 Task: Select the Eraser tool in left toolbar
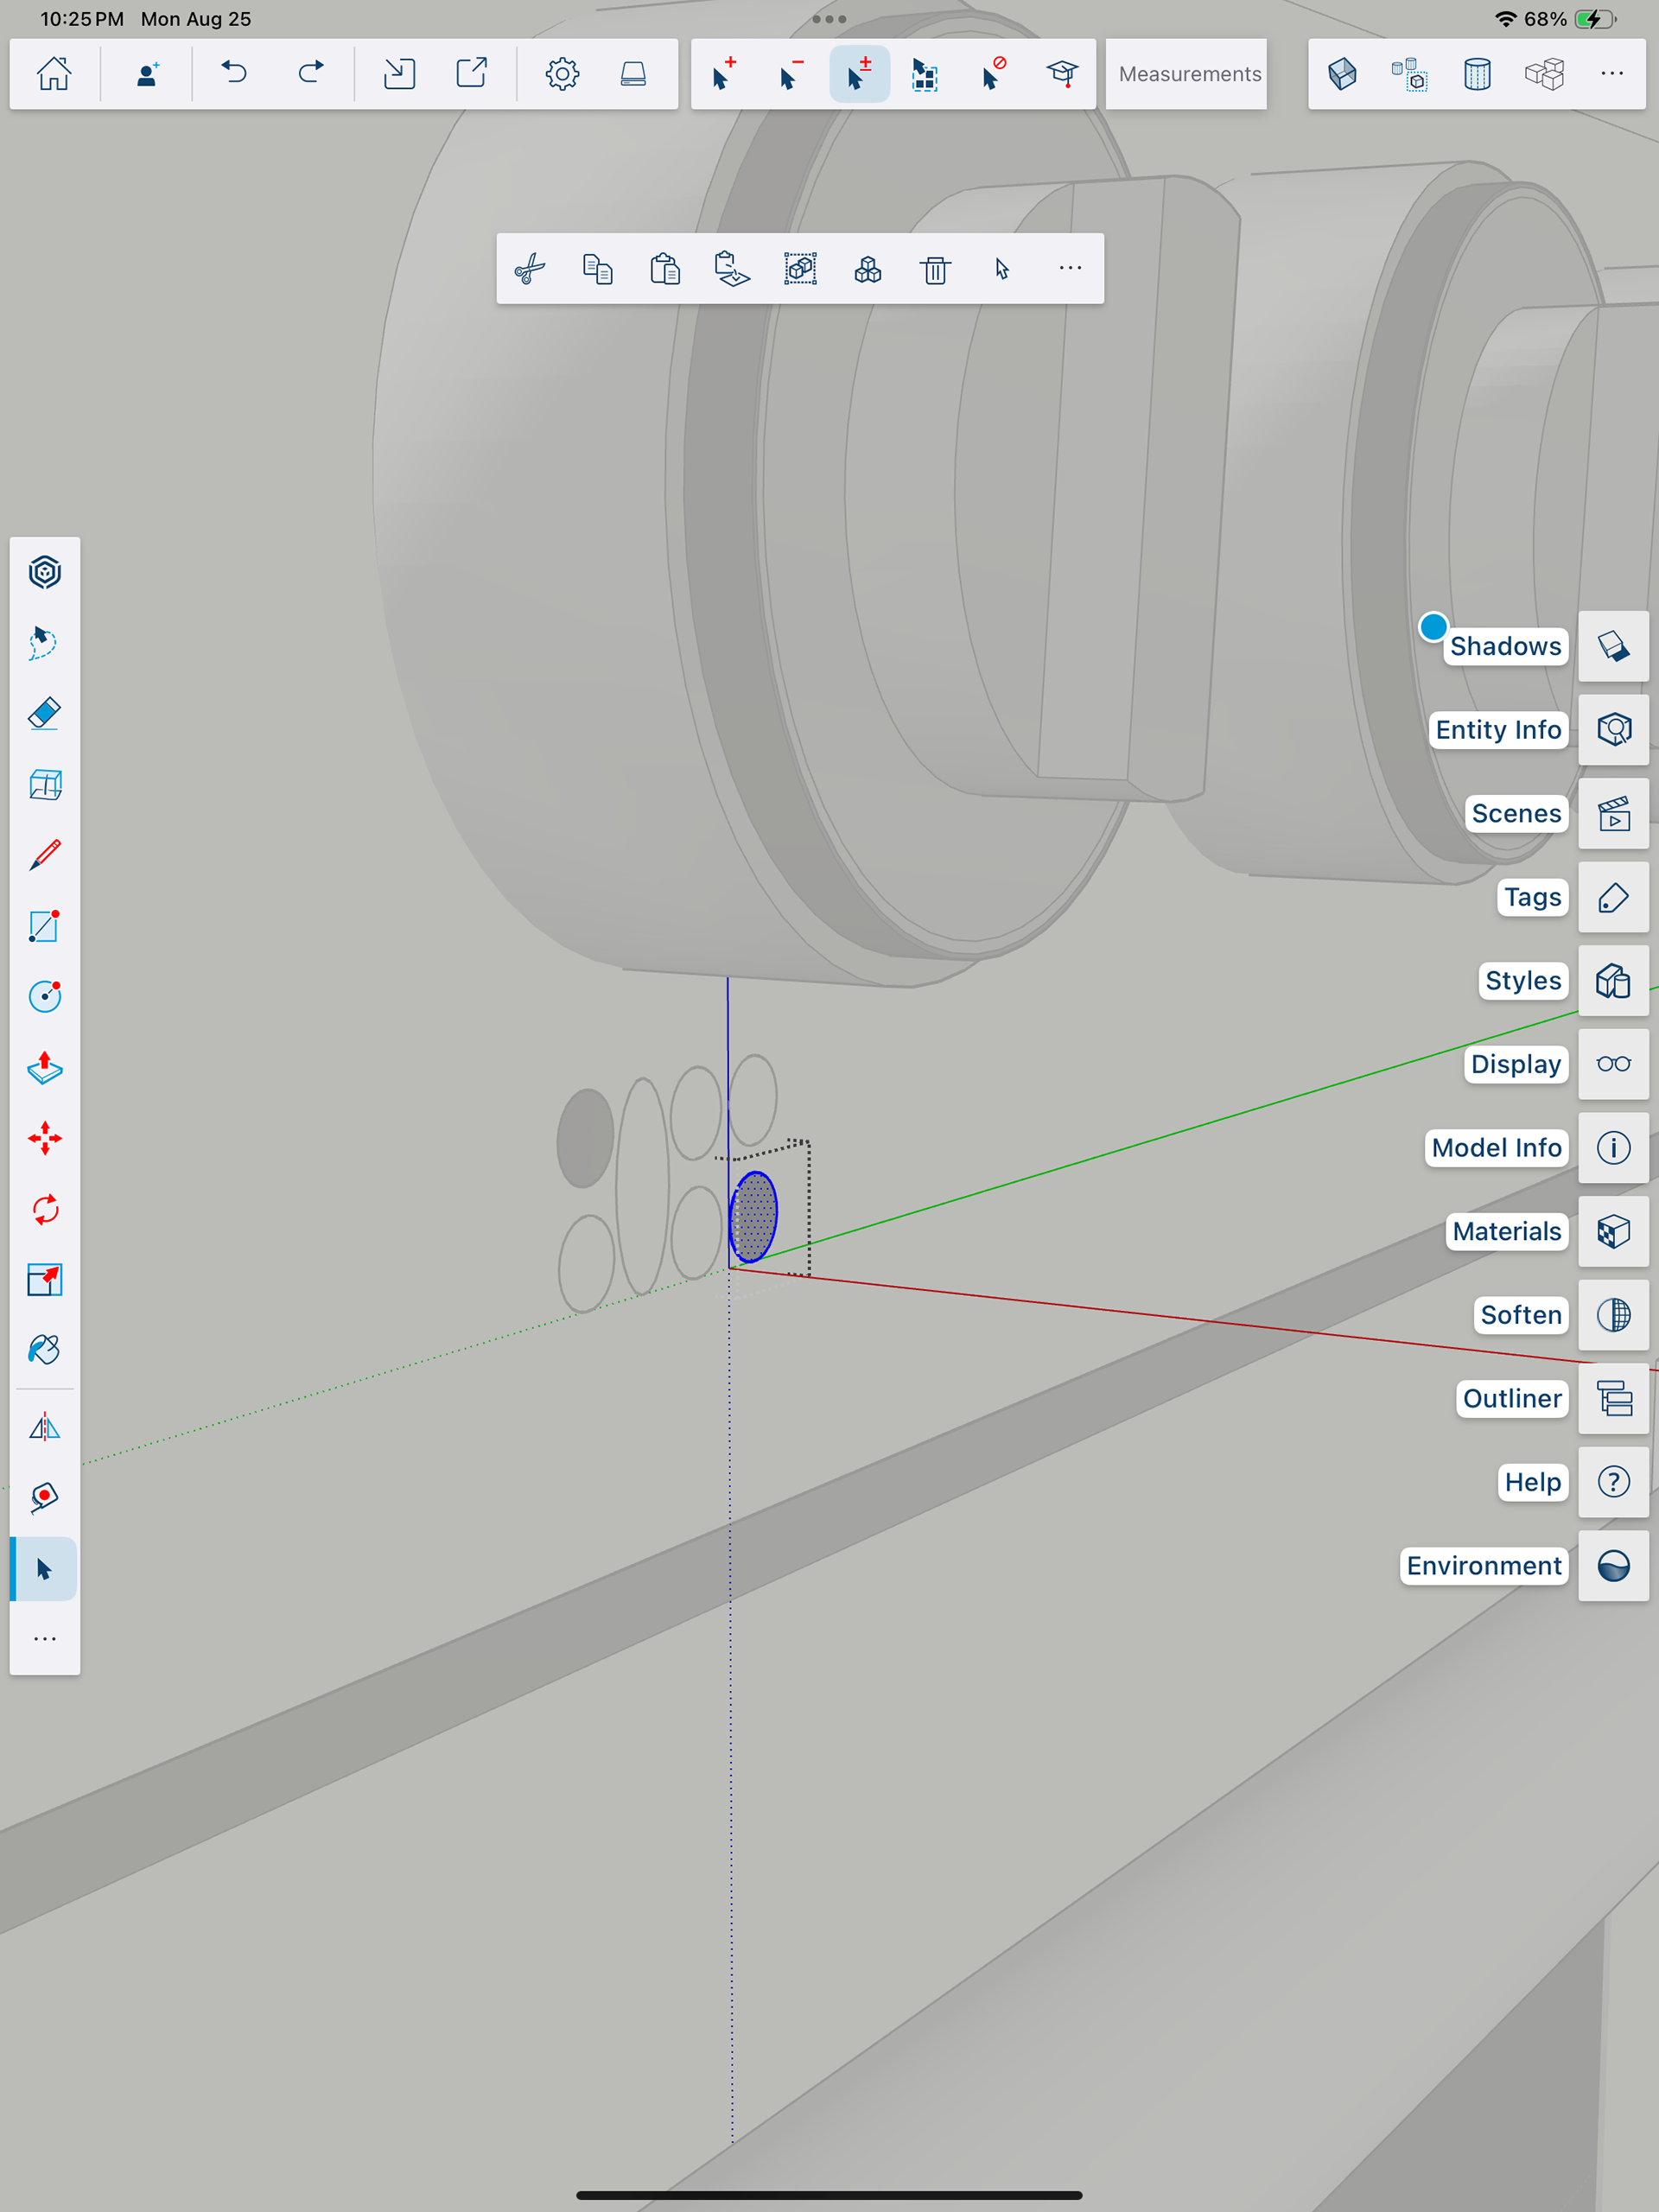pos(45,714)
